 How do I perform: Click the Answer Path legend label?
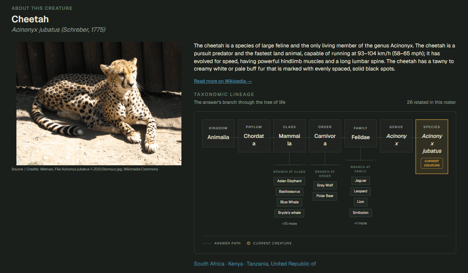coord(228,243)
